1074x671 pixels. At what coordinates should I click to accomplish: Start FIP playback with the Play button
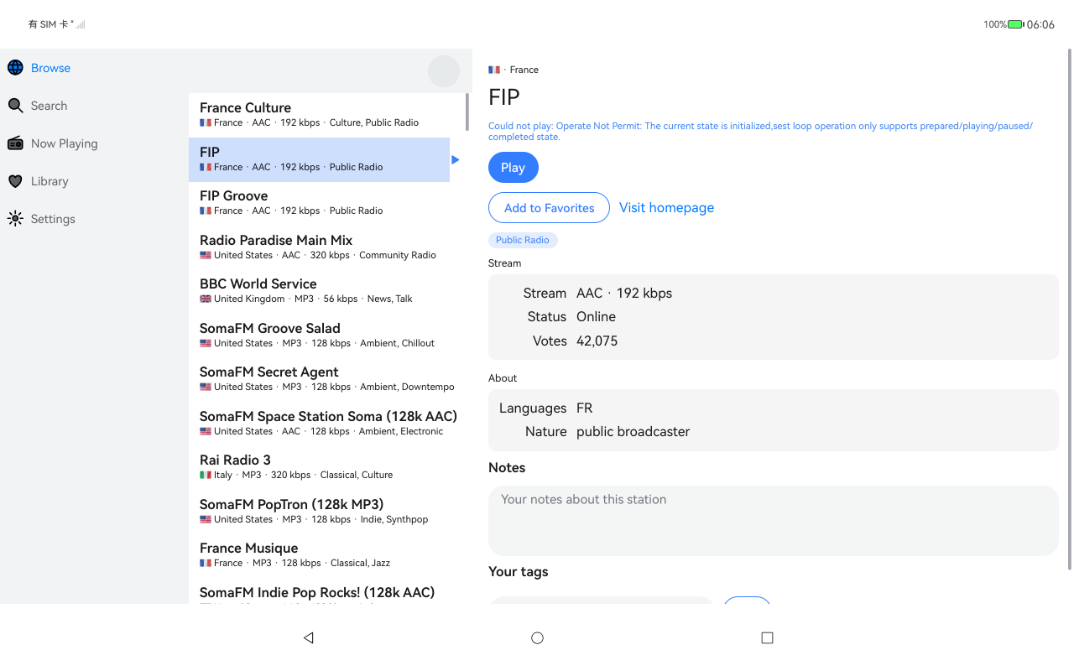pyautogui.click(x=514, y=167)
